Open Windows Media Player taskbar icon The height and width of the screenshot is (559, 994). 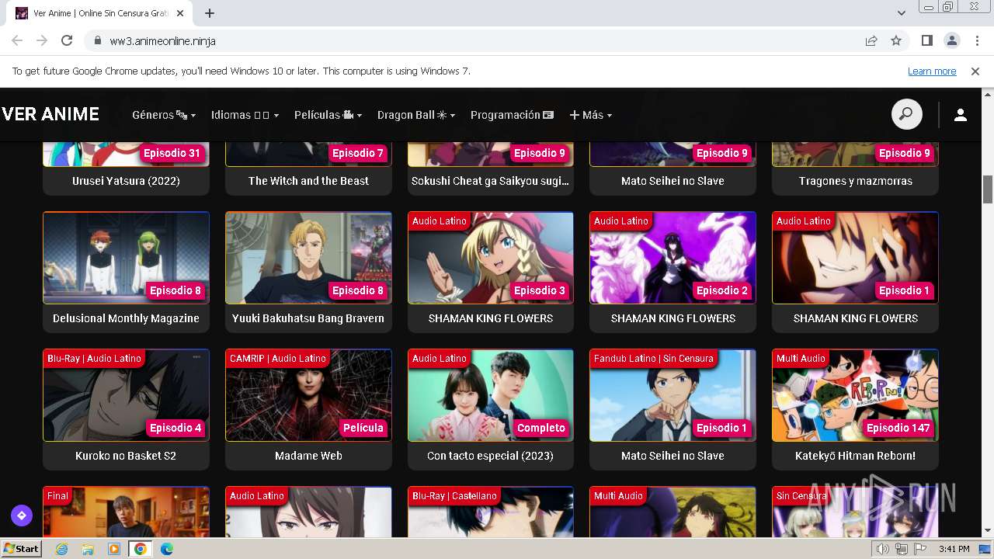[114, 549]
